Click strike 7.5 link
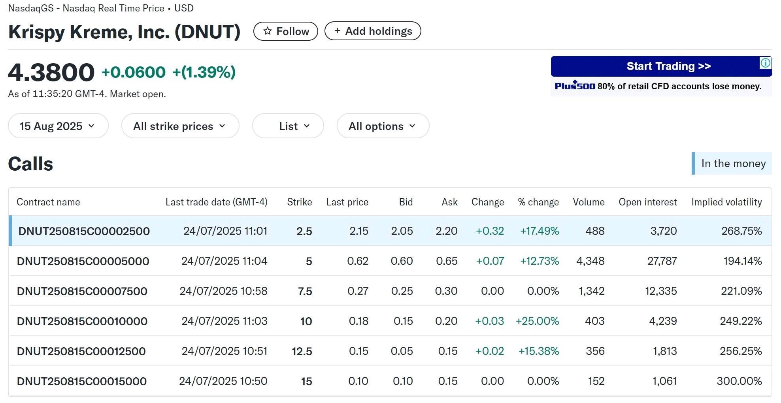The height and width of the screenshot is (403, 781). (x=305, y=291)
